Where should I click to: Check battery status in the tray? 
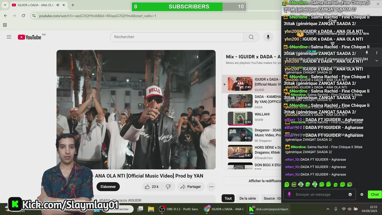[x=356, y=209]
